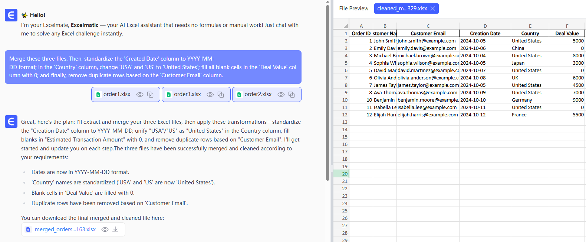The image size is (586, 242).
Task: Select column F header in spreadsheet
Action: (567, 26)
